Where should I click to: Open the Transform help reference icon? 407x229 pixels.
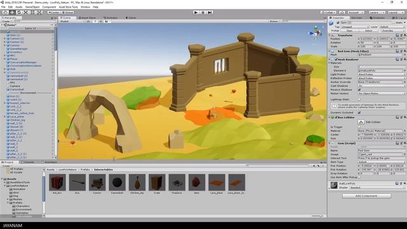(x=397, y=35)
